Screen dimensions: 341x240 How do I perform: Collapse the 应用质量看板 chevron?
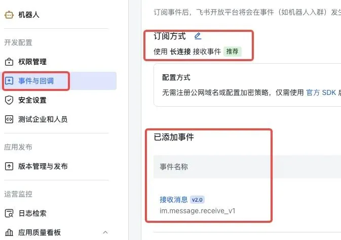click(105, 232)
